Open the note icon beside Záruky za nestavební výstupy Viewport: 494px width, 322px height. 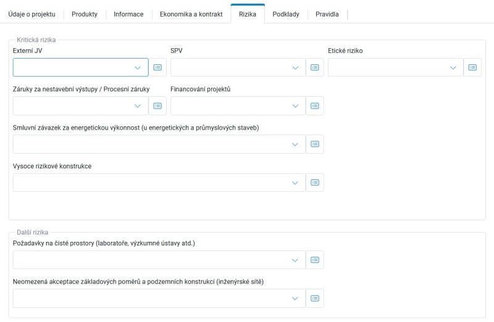pos(157,105)
